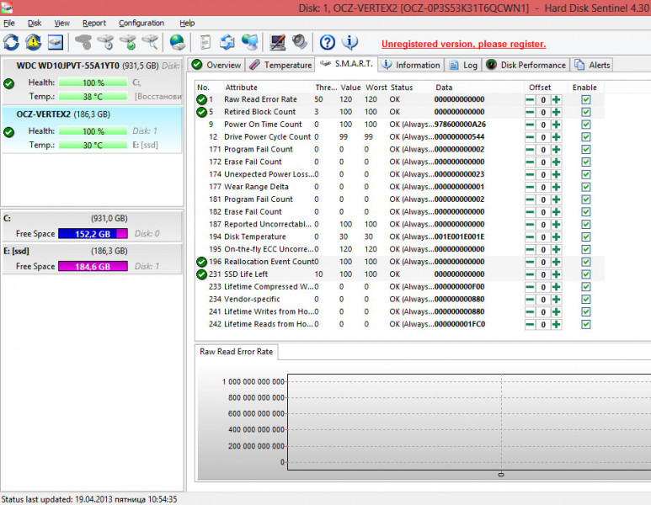
Task: Click the text report document toolbar icon
Action: [x=205, y=42]
